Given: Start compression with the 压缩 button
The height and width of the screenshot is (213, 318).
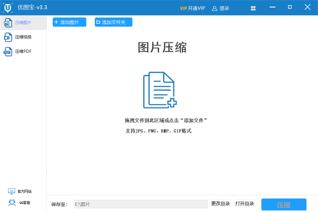Looking at the screenshot, I should tap(284, 205).
